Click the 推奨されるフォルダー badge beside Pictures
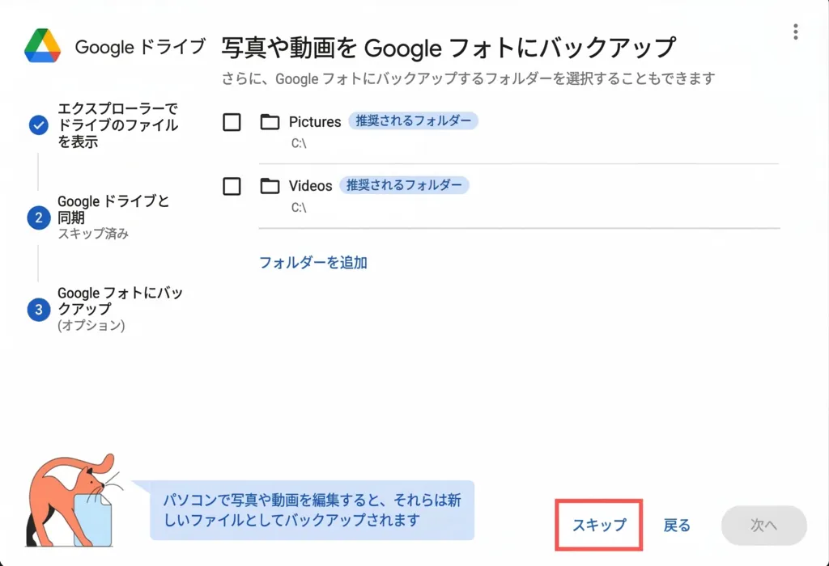 414,121
